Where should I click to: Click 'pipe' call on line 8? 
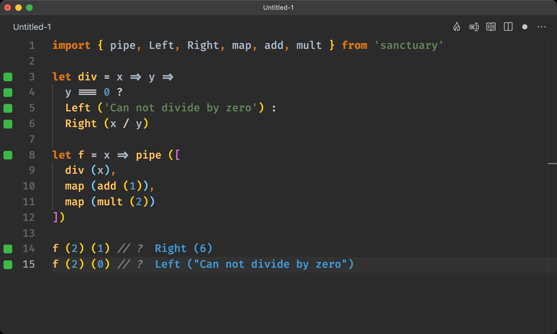(x=148, y=155)
